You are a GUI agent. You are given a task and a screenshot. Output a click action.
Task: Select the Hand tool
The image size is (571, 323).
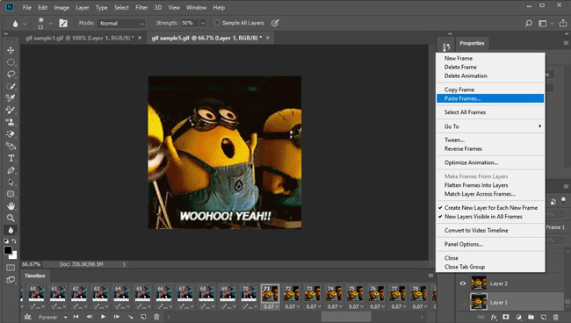(x=11, y=206)
